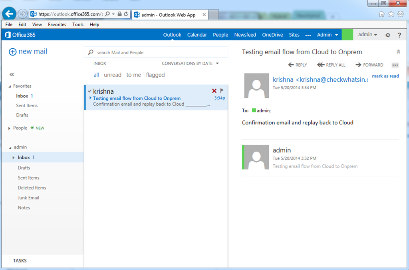Open help question mark icon

pyautogui.click(x=399, y=35)
